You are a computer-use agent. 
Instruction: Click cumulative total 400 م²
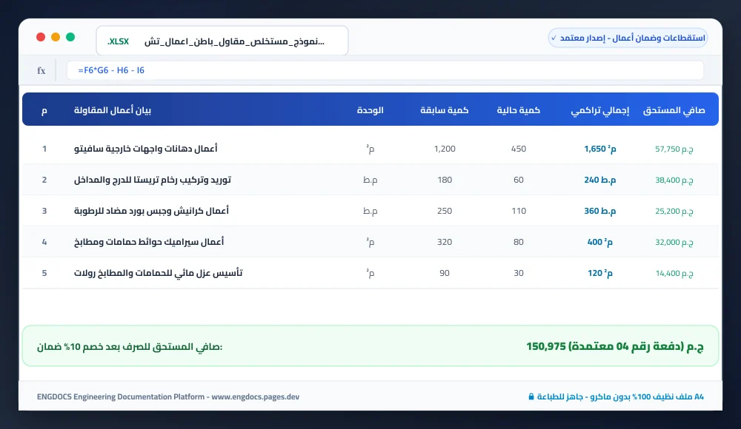coord(600,242)
